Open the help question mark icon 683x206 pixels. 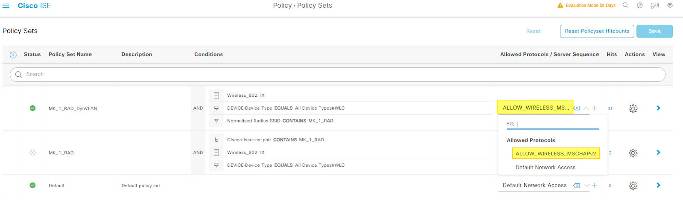pyautogui.click(x=639, y=6)
